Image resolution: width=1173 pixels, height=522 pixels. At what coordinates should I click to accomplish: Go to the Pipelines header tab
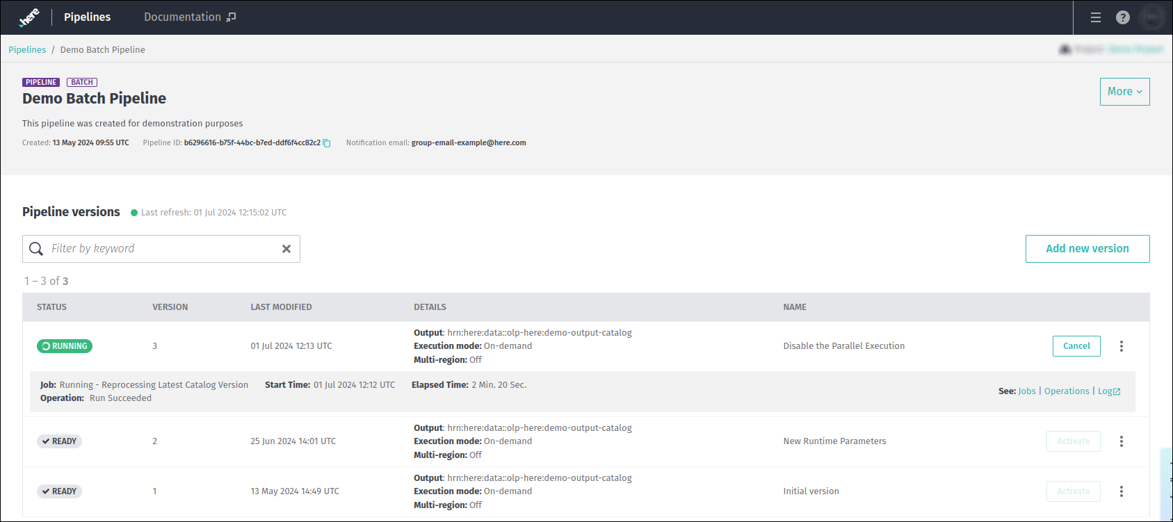[87, 17]
